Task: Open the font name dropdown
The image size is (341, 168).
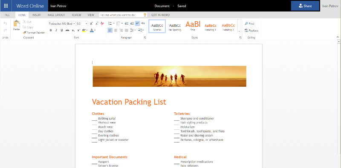Action: click(x=74, y=23)
